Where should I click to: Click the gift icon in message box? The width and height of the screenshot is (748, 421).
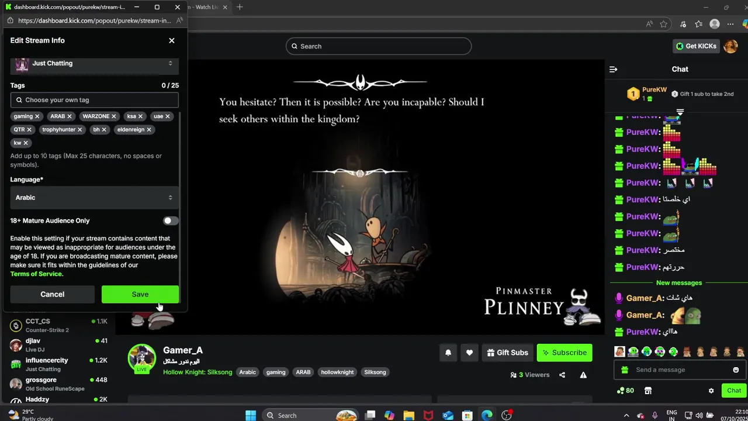625,370
